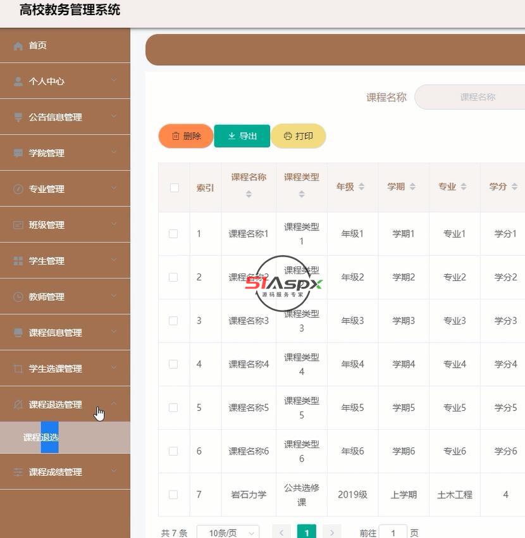The width and height of the screenshot is (525, 538).
Task: Click the 岩石力学 cell
Action: pos(249,495)
